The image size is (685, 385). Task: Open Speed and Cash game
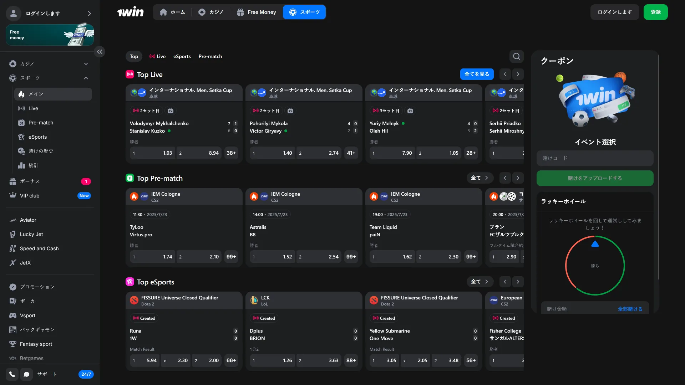point(39,248)
